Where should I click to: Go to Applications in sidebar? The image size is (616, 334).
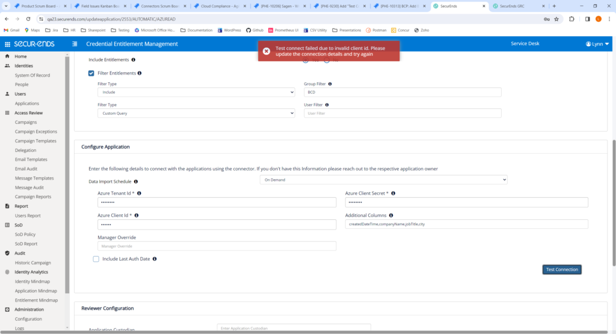coord(26,103)
